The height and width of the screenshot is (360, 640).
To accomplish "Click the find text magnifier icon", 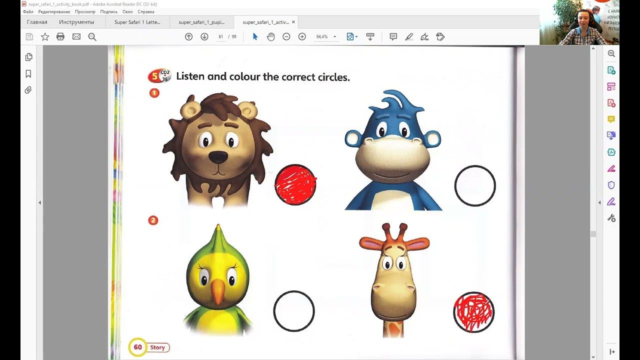I will [x=92, y=36].
